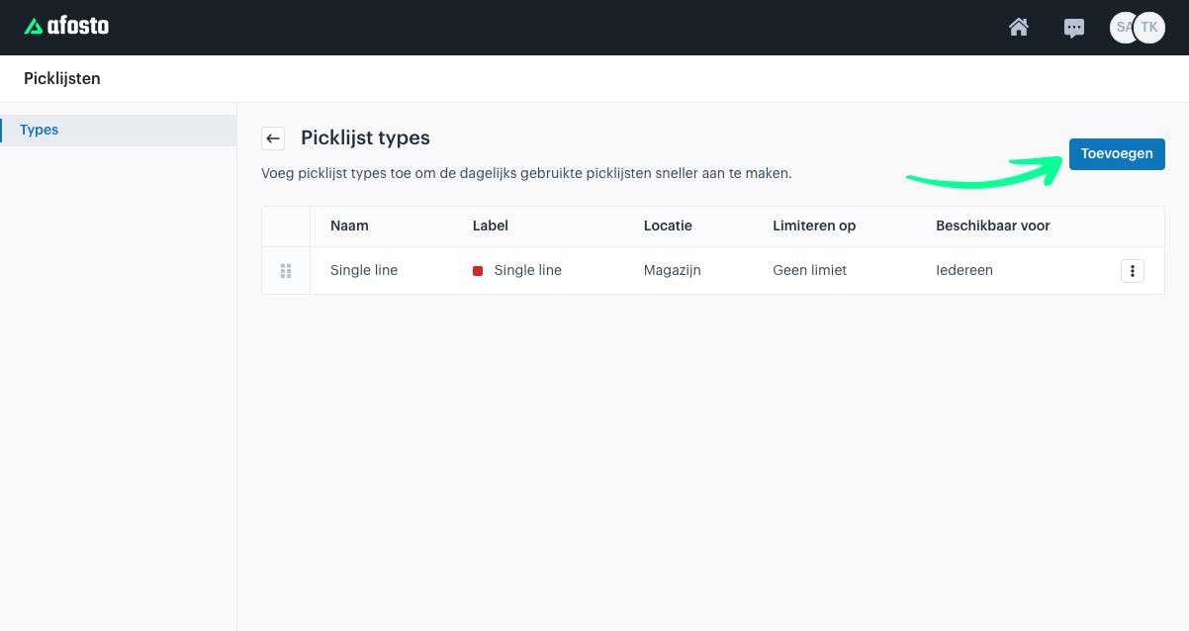The height and width of the screenshot is (631, 1189).
Task: Click the TK user avatar
Action: pyautogui.click(x=1149, y=28)
